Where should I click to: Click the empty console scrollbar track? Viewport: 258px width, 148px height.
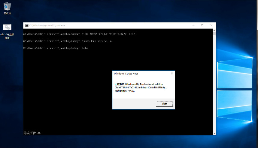click(x=214, y=84)
